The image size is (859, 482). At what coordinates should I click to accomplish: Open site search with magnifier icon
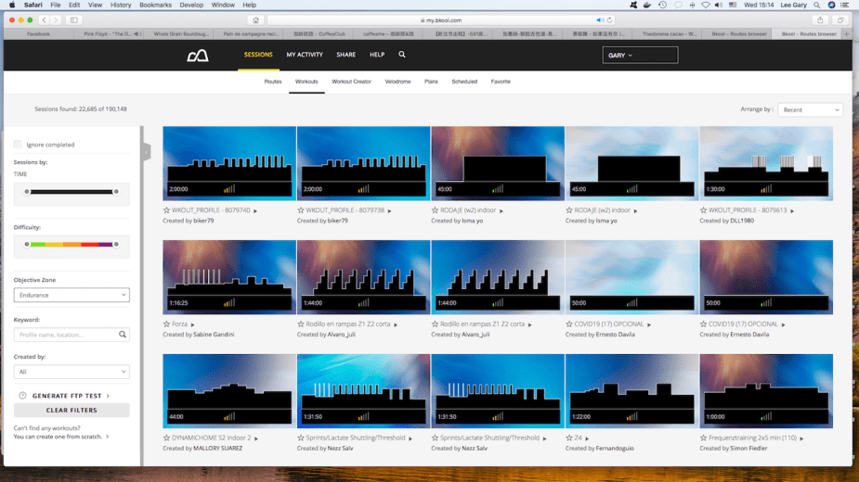pos(402,55)
